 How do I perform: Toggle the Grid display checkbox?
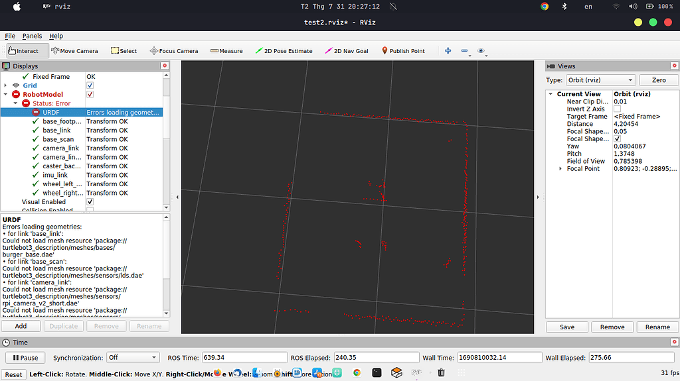pyautogui.click(x=90, y=85)
